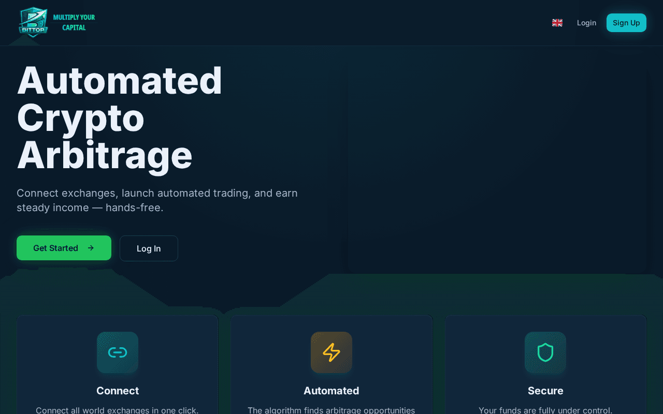The width and height of the screenshot is (663, 414).
Task: Click the 'Secure' card title
Action: 545,391
